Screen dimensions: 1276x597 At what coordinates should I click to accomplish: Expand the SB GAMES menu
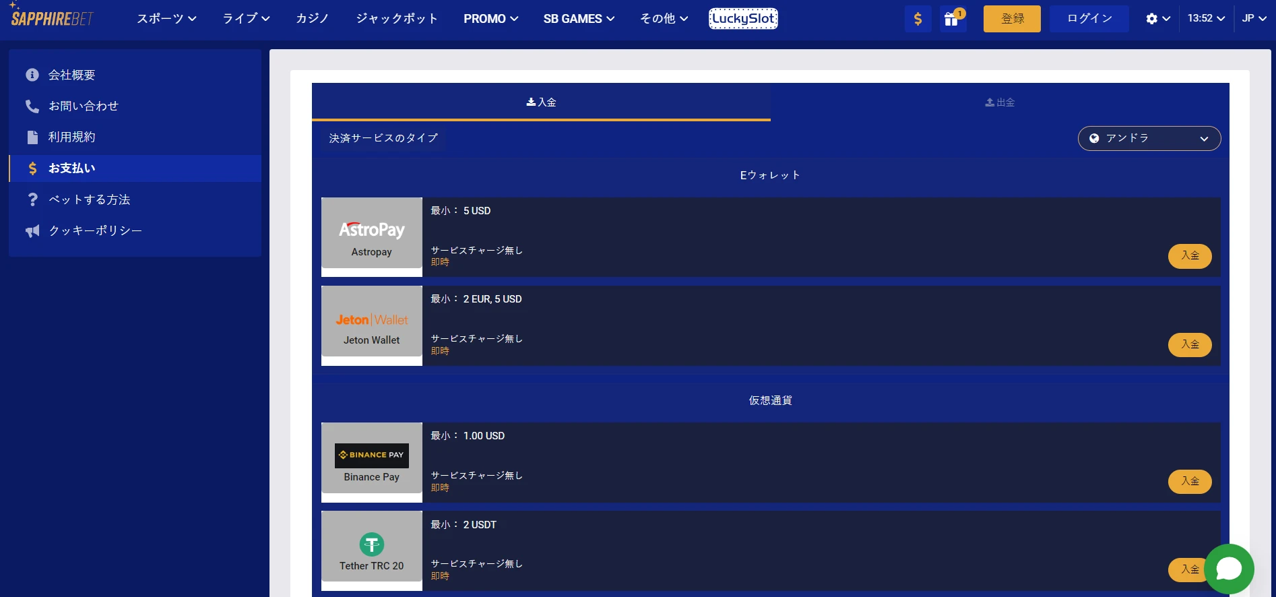click(579, 19)
